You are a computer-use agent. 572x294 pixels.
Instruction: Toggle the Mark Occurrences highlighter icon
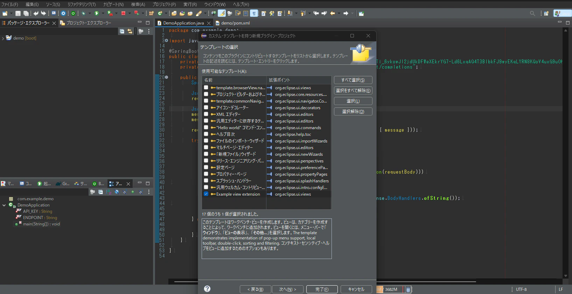(222, 13)
